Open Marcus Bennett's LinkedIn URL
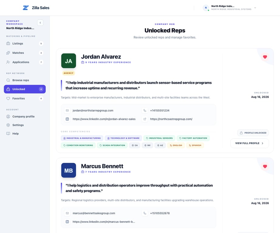Image resolution: width=280 pixels, height=233 pixels. (x=104, y=222)
